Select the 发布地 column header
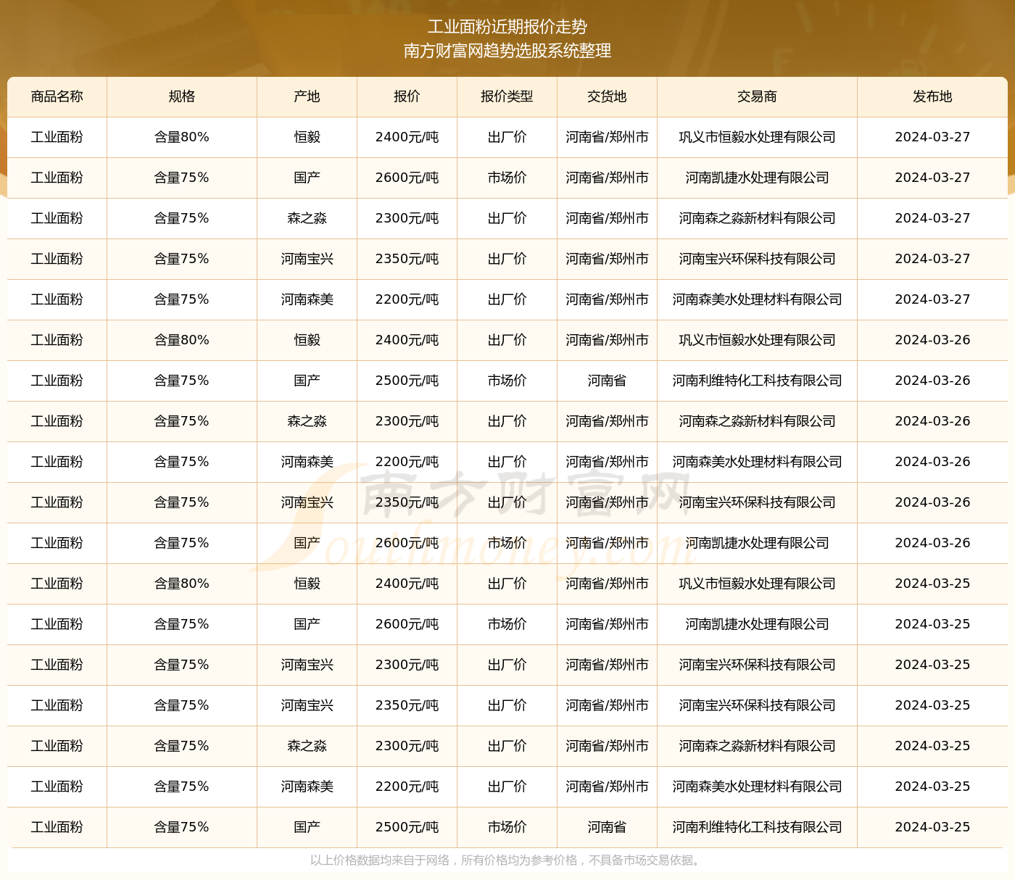This screenshot has height=880, width=1015. [932, 96]
